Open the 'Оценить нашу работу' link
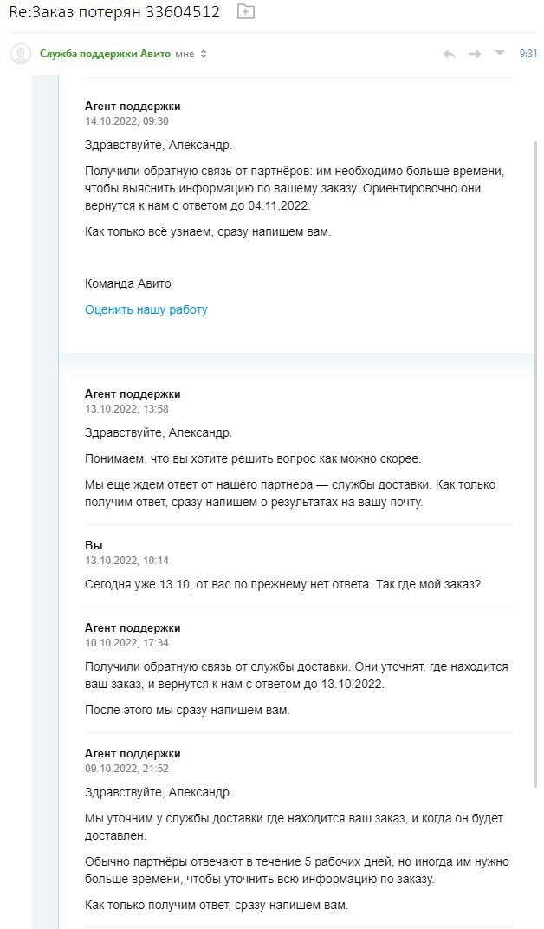Screen dimensions: 544x929 click(144, 309)
